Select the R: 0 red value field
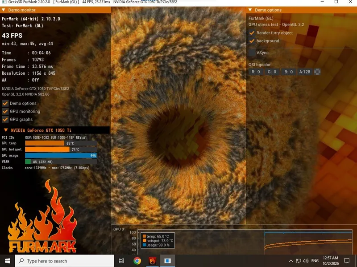Screen dimensions: 357x267 pyautogui.click(x=256, y=72)
